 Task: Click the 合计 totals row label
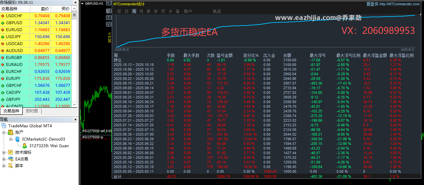click(x=118, y=176)
